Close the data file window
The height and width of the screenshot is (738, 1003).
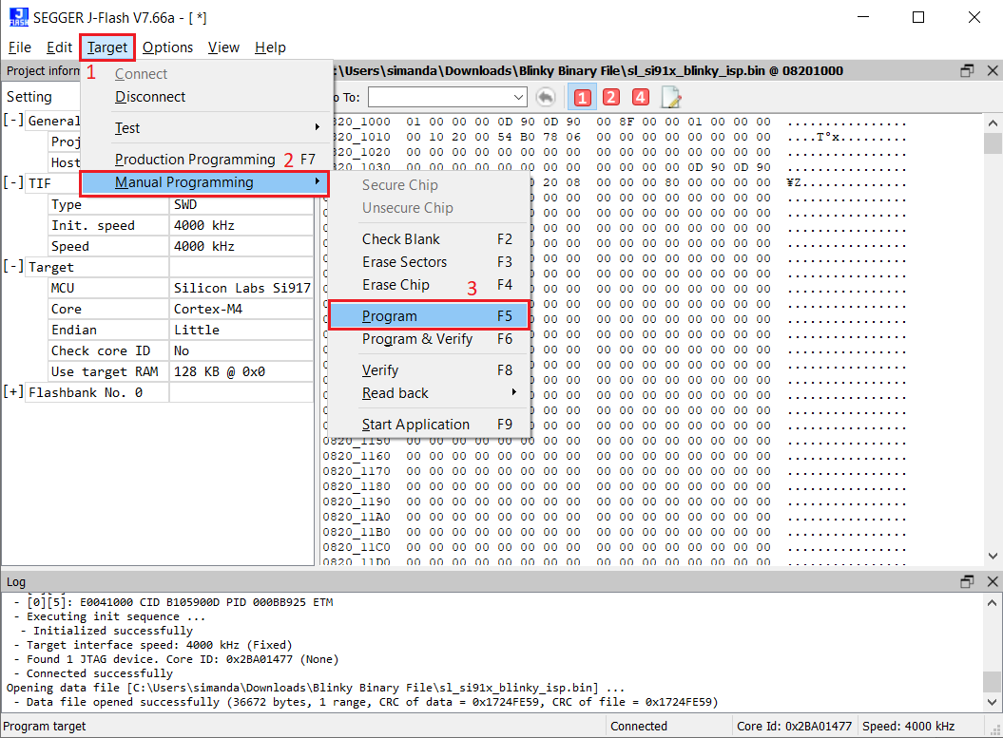coord(993,71)
